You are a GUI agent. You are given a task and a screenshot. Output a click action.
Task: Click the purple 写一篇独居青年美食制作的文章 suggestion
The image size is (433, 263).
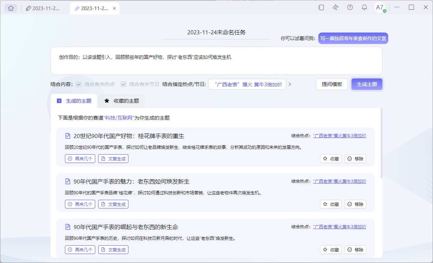point(353,38)
